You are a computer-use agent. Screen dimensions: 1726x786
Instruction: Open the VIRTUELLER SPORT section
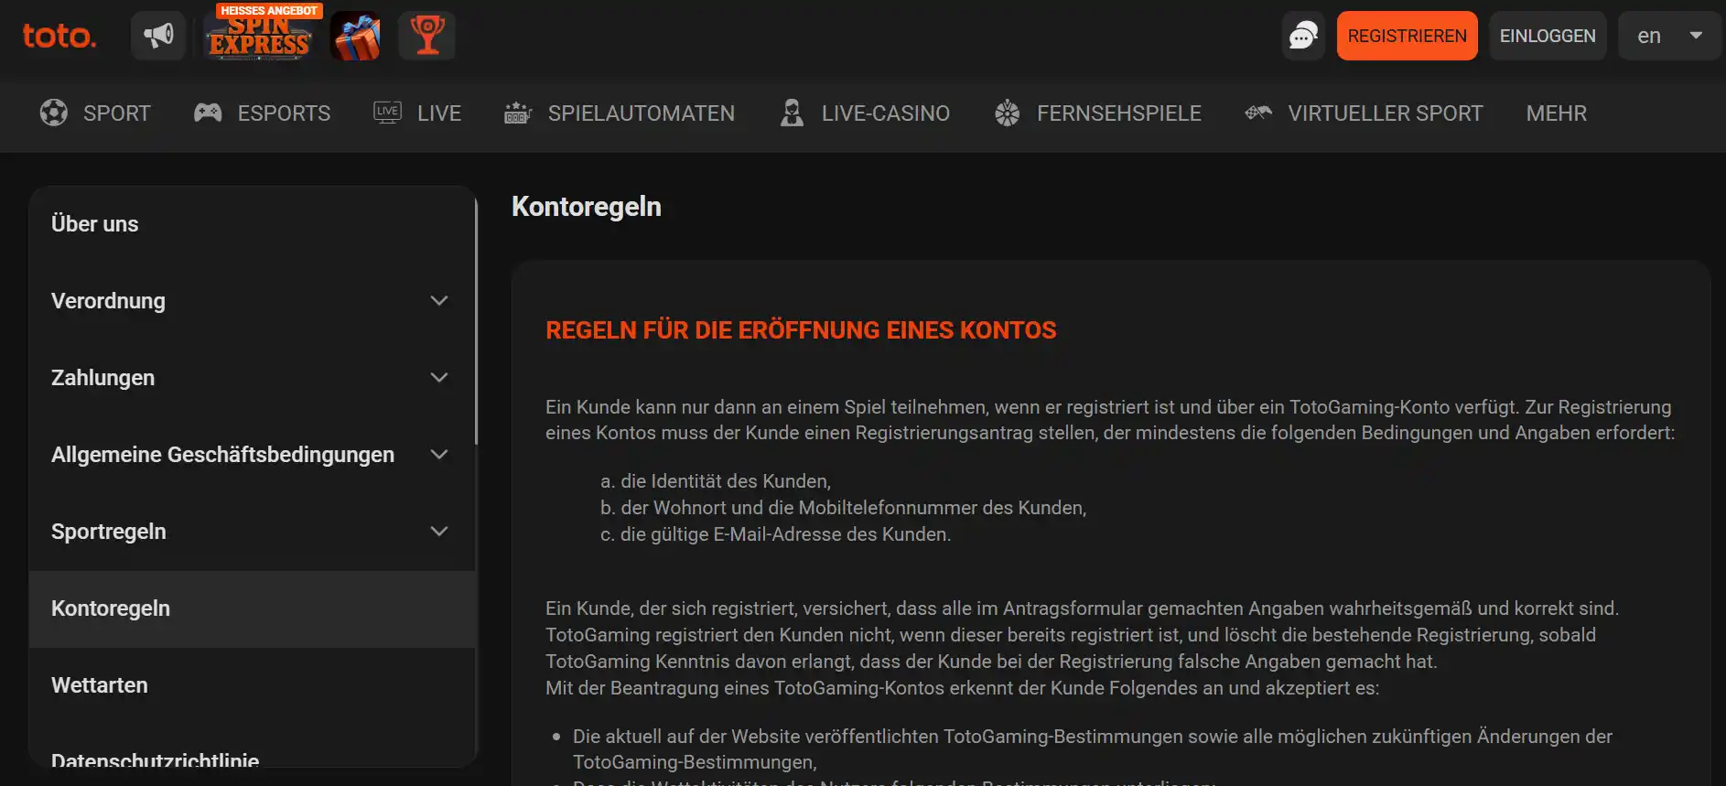point(1386,113)
